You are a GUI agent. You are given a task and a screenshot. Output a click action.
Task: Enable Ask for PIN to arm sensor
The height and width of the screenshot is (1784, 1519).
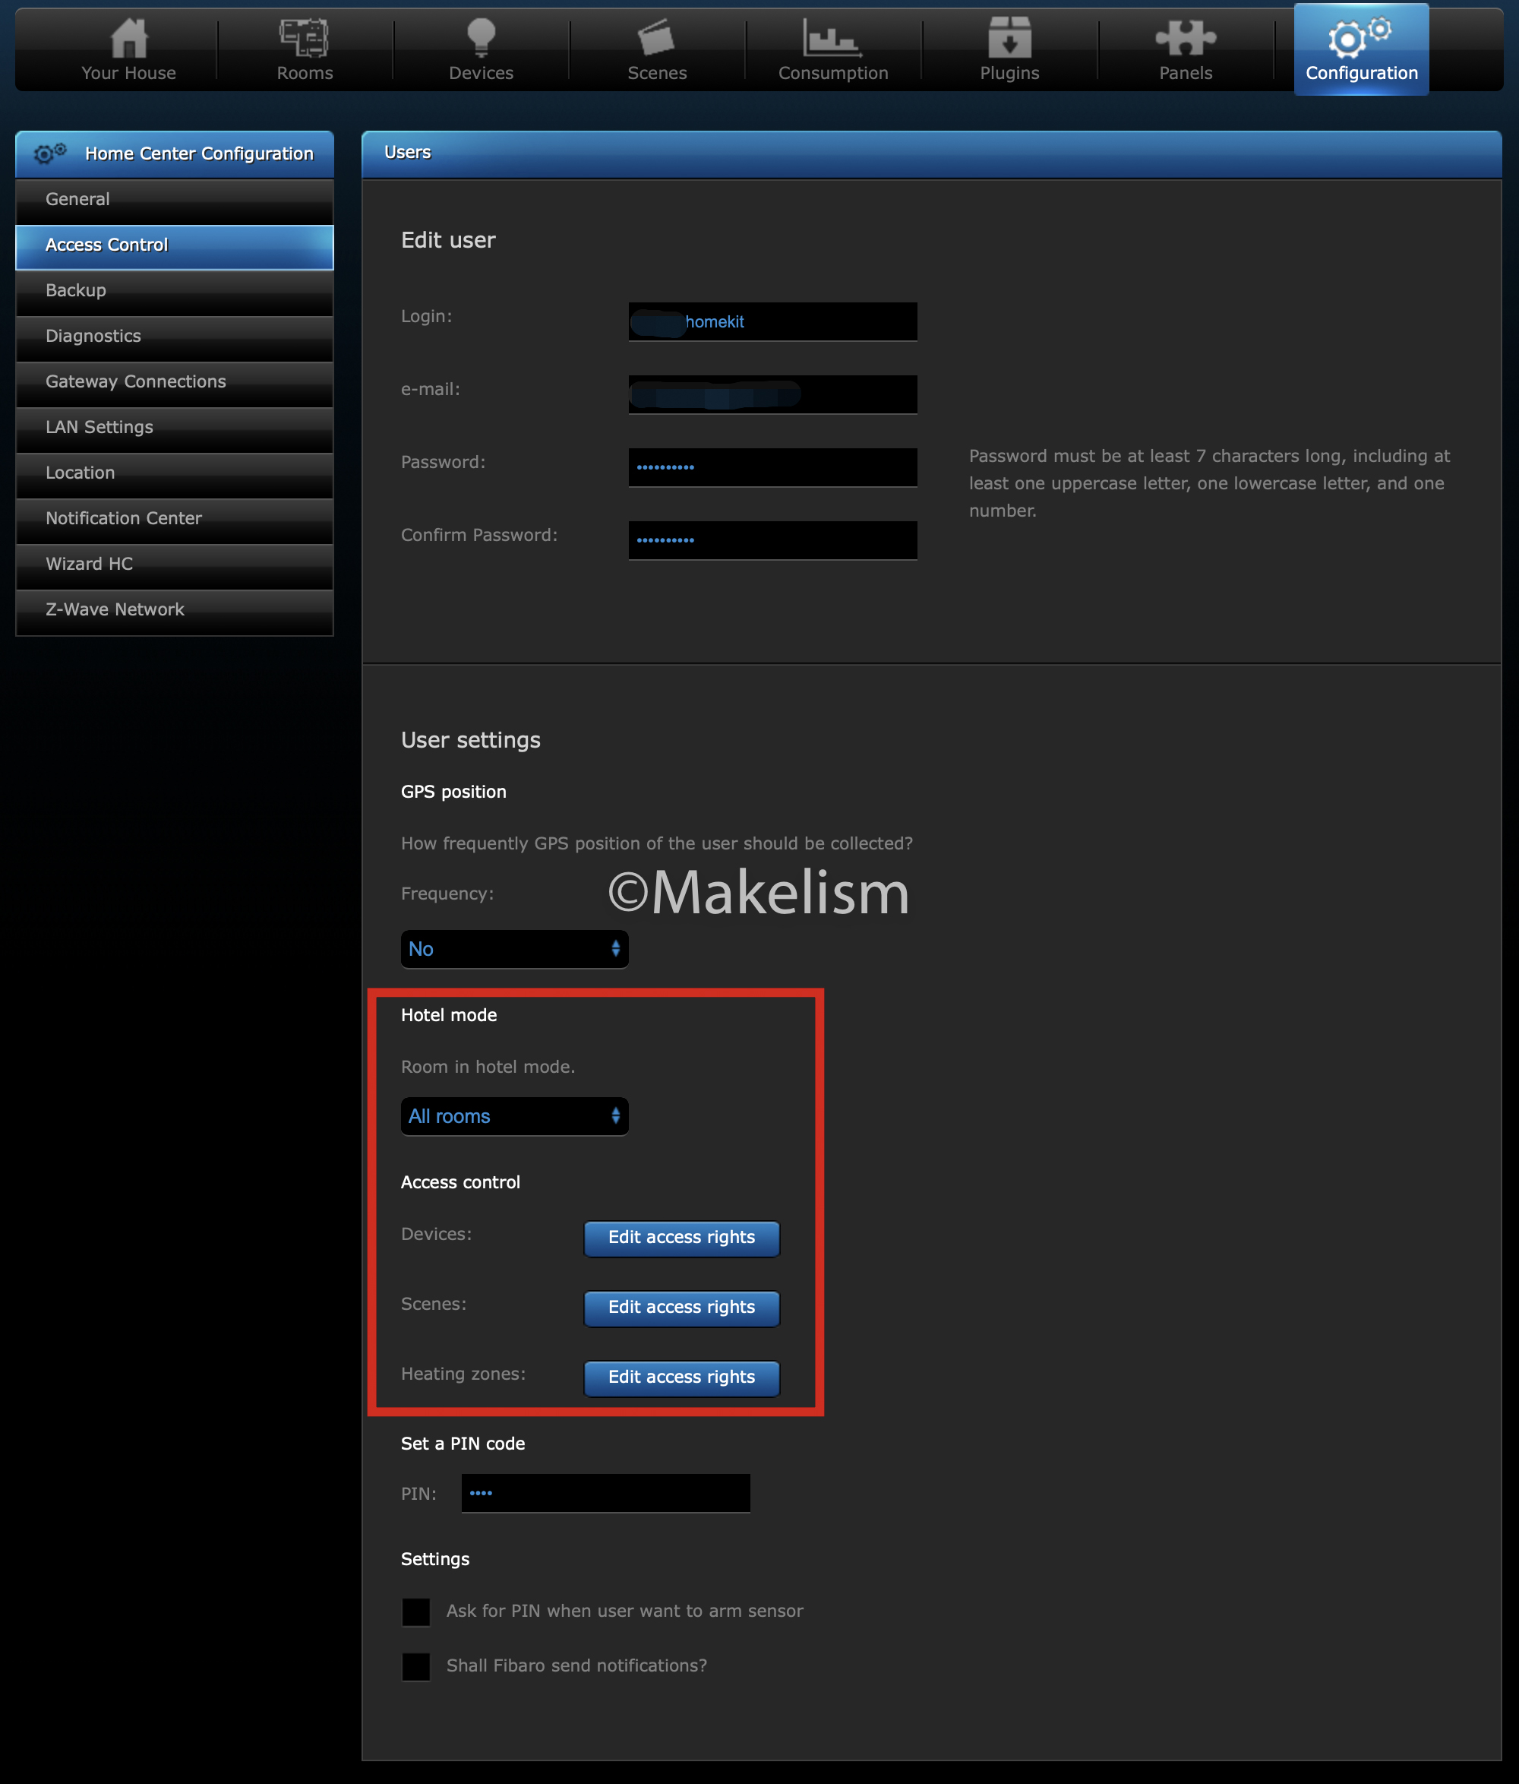pos(415,1611)
